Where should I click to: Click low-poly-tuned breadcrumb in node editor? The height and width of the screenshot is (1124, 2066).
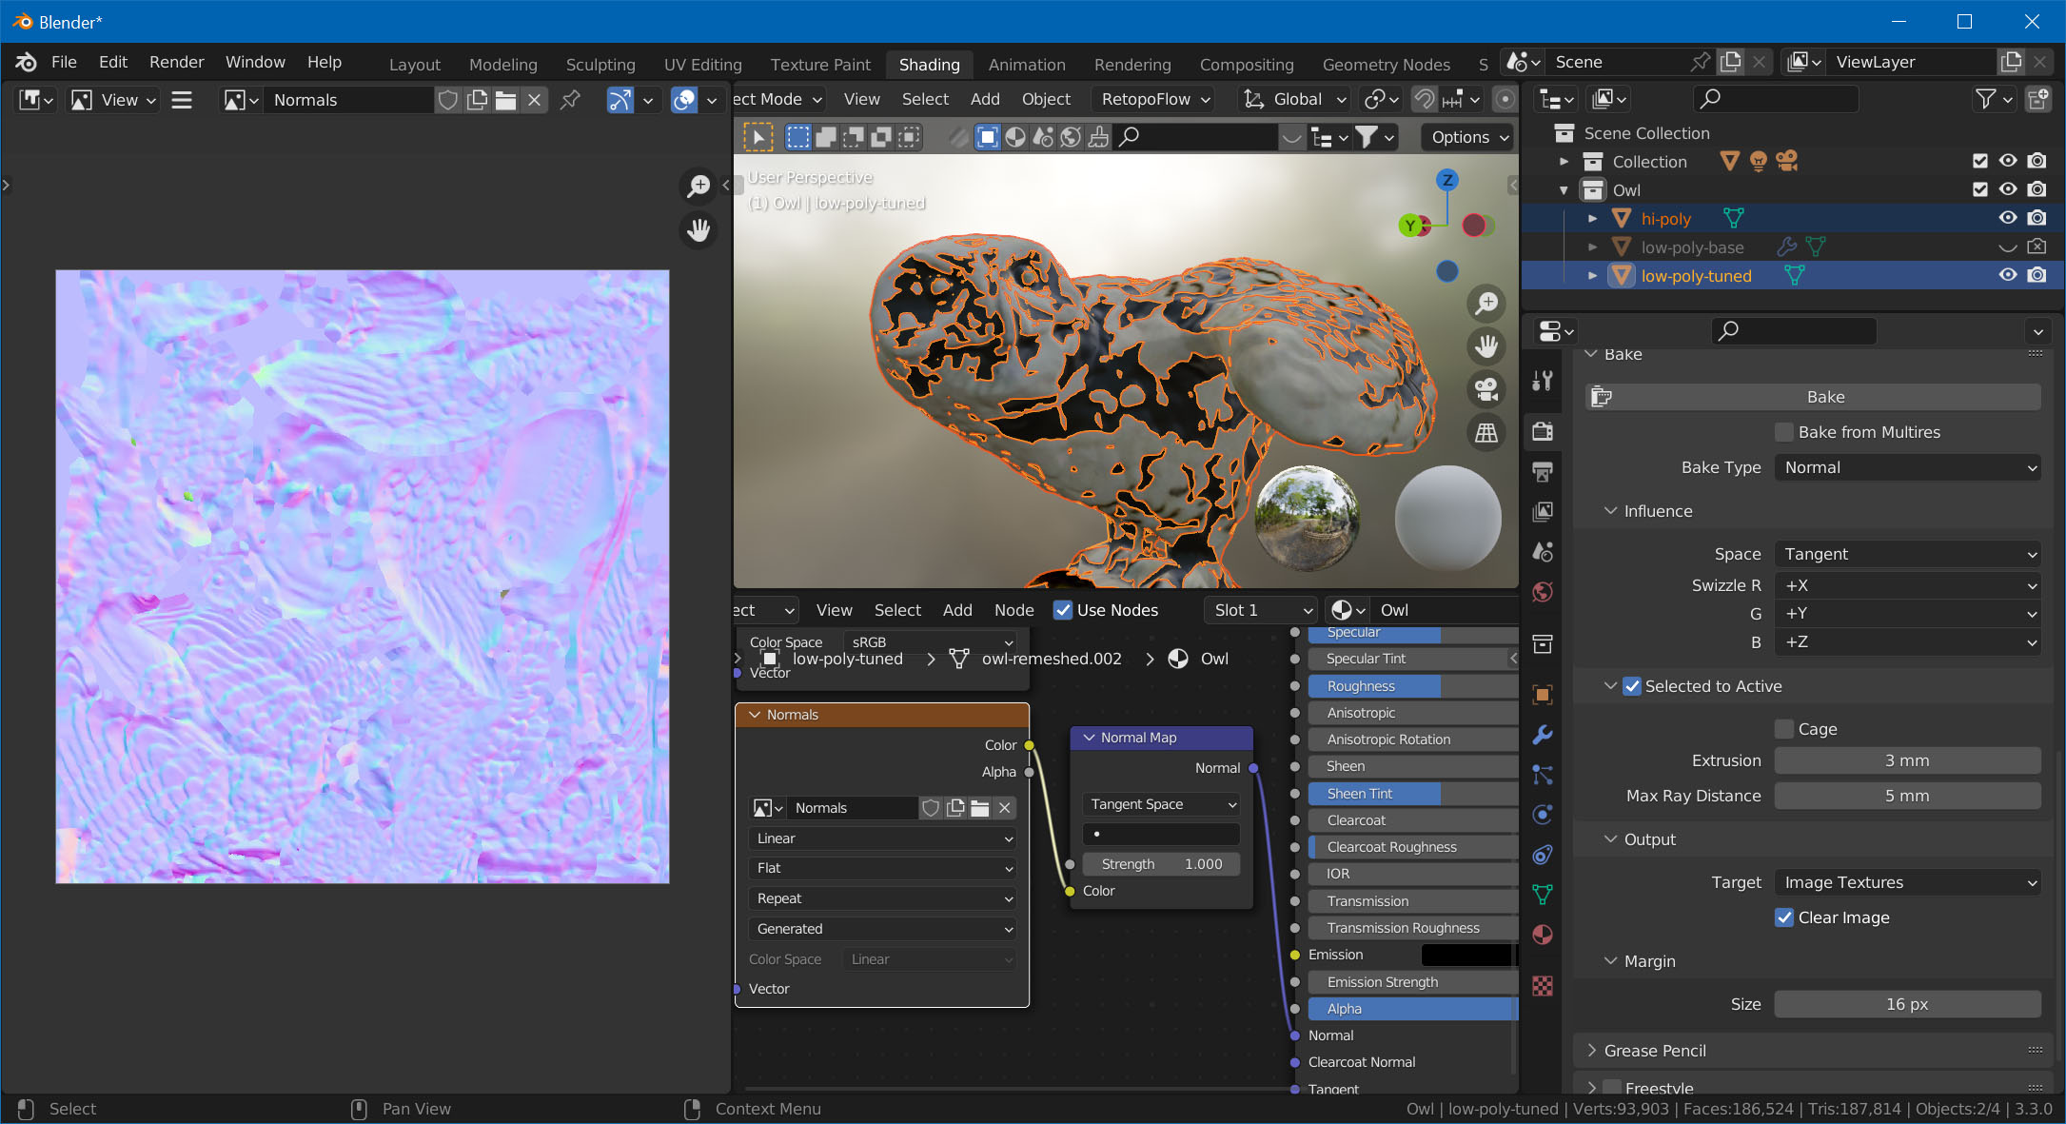[x=847, y=659]
